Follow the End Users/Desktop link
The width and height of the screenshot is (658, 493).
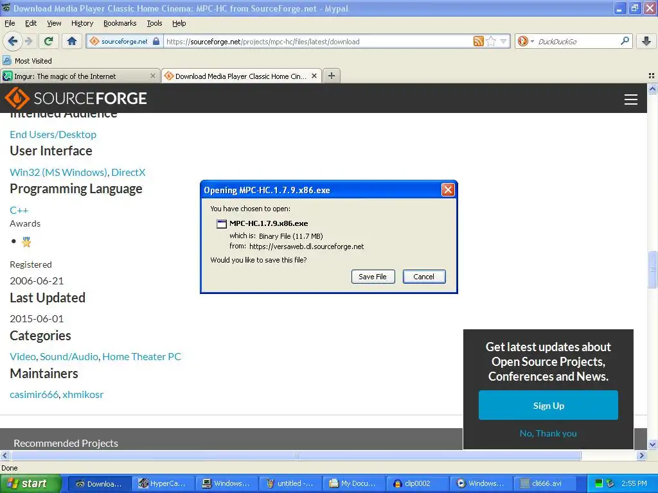tap(53, 135)
